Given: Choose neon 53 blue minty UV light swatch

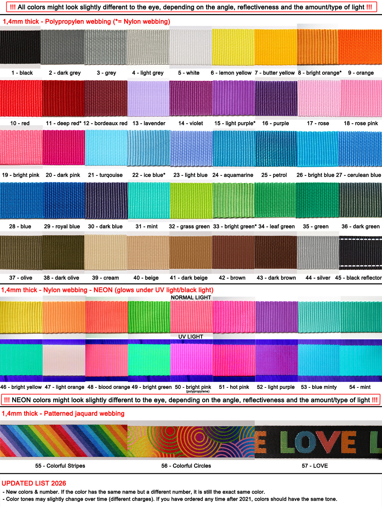Looking at the screenshot, I should 319,360.
